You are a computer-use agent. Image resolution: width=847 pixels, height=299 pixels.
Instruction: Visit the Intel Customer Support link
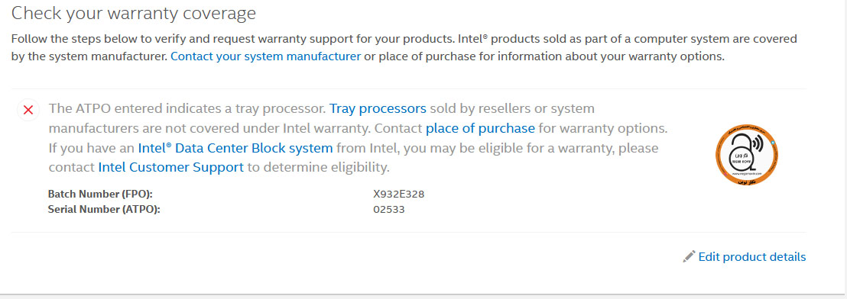click(x=170, y=167)
